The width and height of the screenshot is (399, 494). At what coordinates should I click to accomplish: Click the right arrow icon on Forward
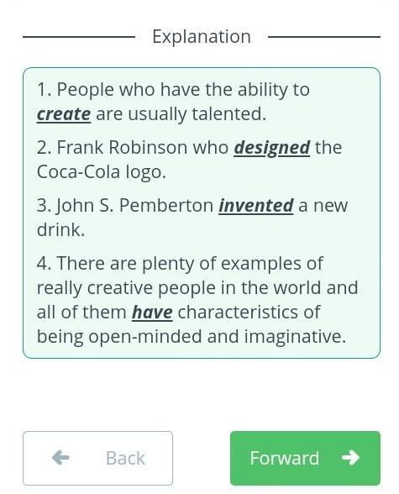[350, 457]
